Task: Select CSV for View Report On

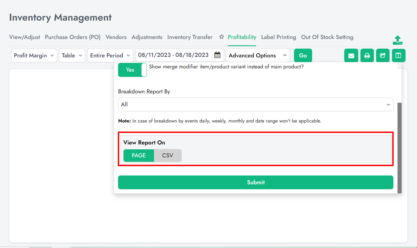Action: coord(168,155)
